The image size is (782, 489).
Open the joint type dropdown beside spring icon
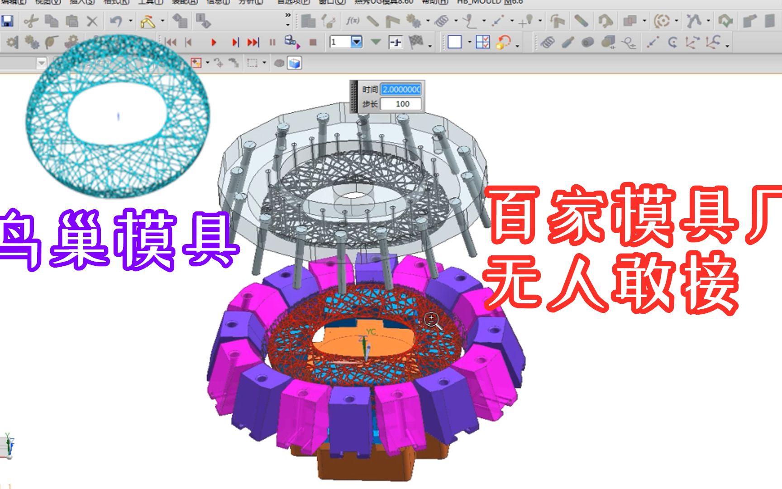[455, 20]
